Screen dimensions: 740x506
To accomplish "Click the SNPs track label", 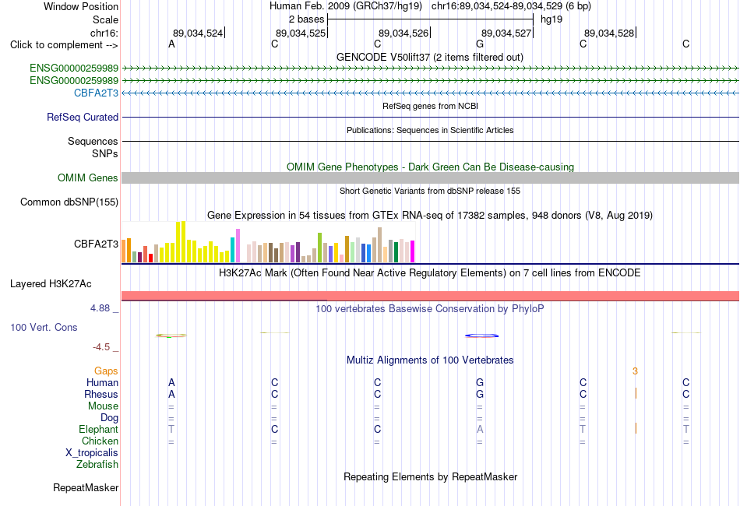I will click(x=105, y=153).
